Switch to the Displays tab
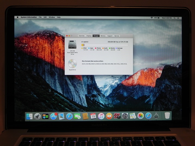This screenshot has width=195, height=146. pos(89,36)
